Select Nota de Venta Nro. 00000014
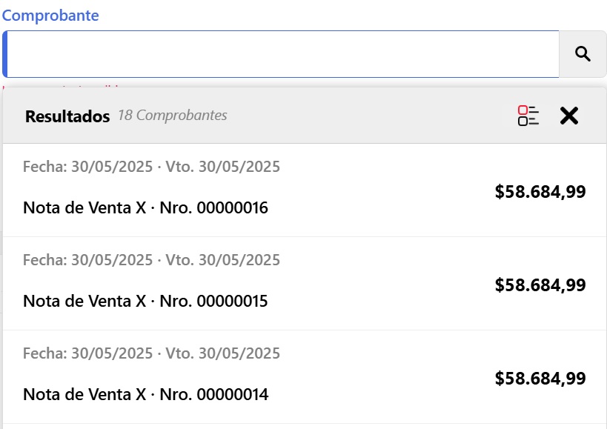 coord(145,395)
